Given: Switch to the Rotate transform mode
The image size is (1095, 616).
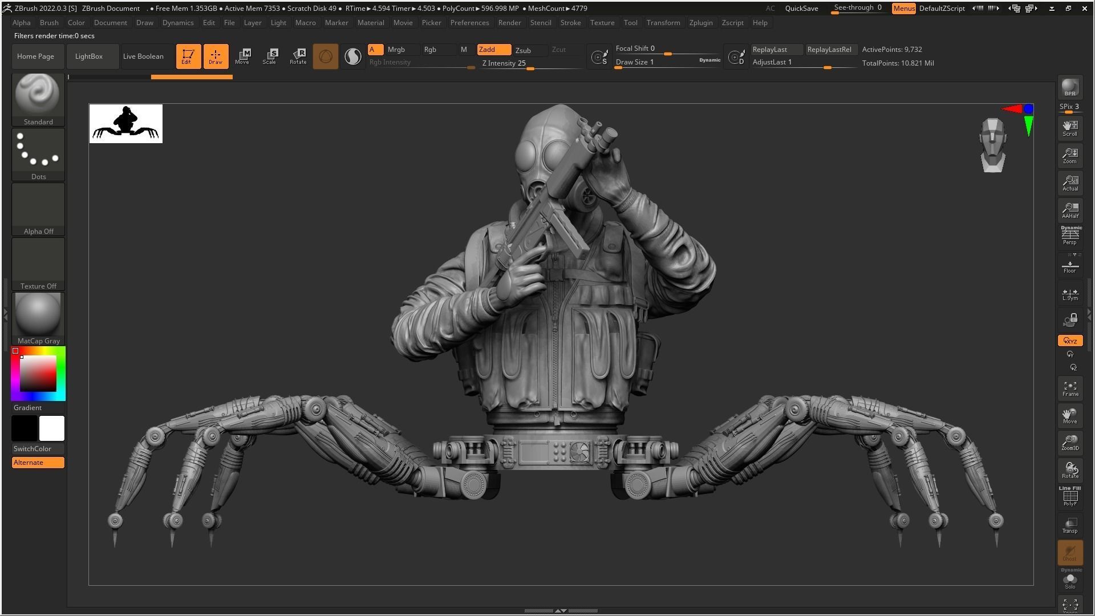Looking at the screenshot, I should tap(298, 56).
